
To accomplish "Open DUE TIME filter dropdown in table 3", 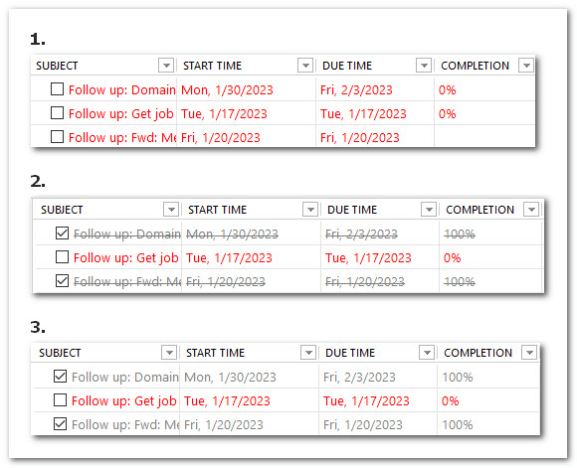I will (x=427, y=353).
